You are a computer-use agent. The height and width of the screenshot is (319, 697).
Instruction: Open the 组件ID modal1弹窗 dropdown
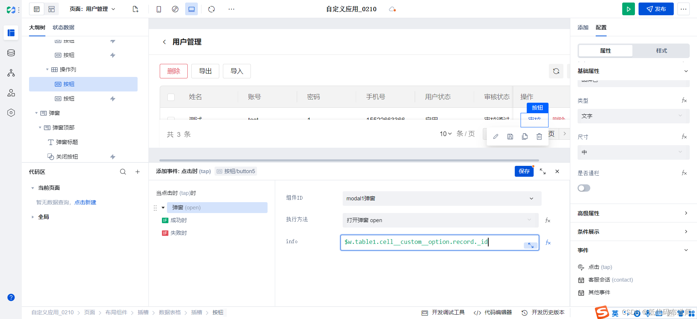coord(442,199)
